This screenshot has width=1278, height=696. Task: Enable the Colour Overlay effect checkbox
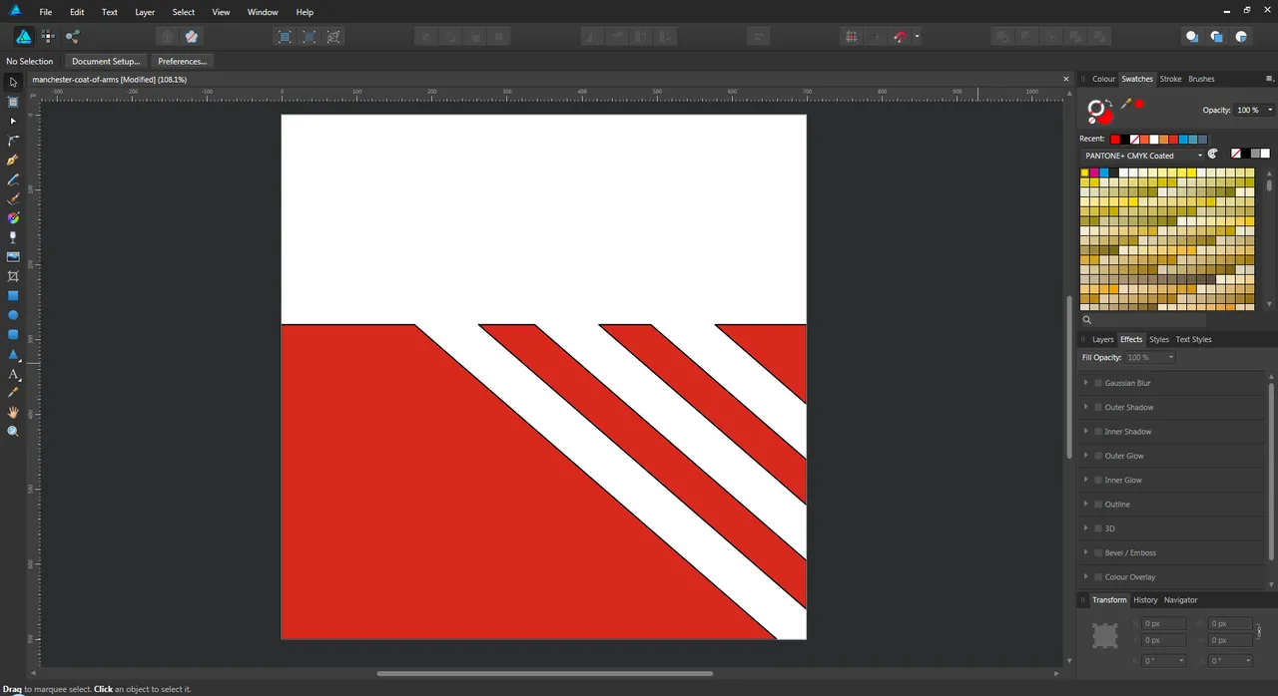click(1098, 577)
